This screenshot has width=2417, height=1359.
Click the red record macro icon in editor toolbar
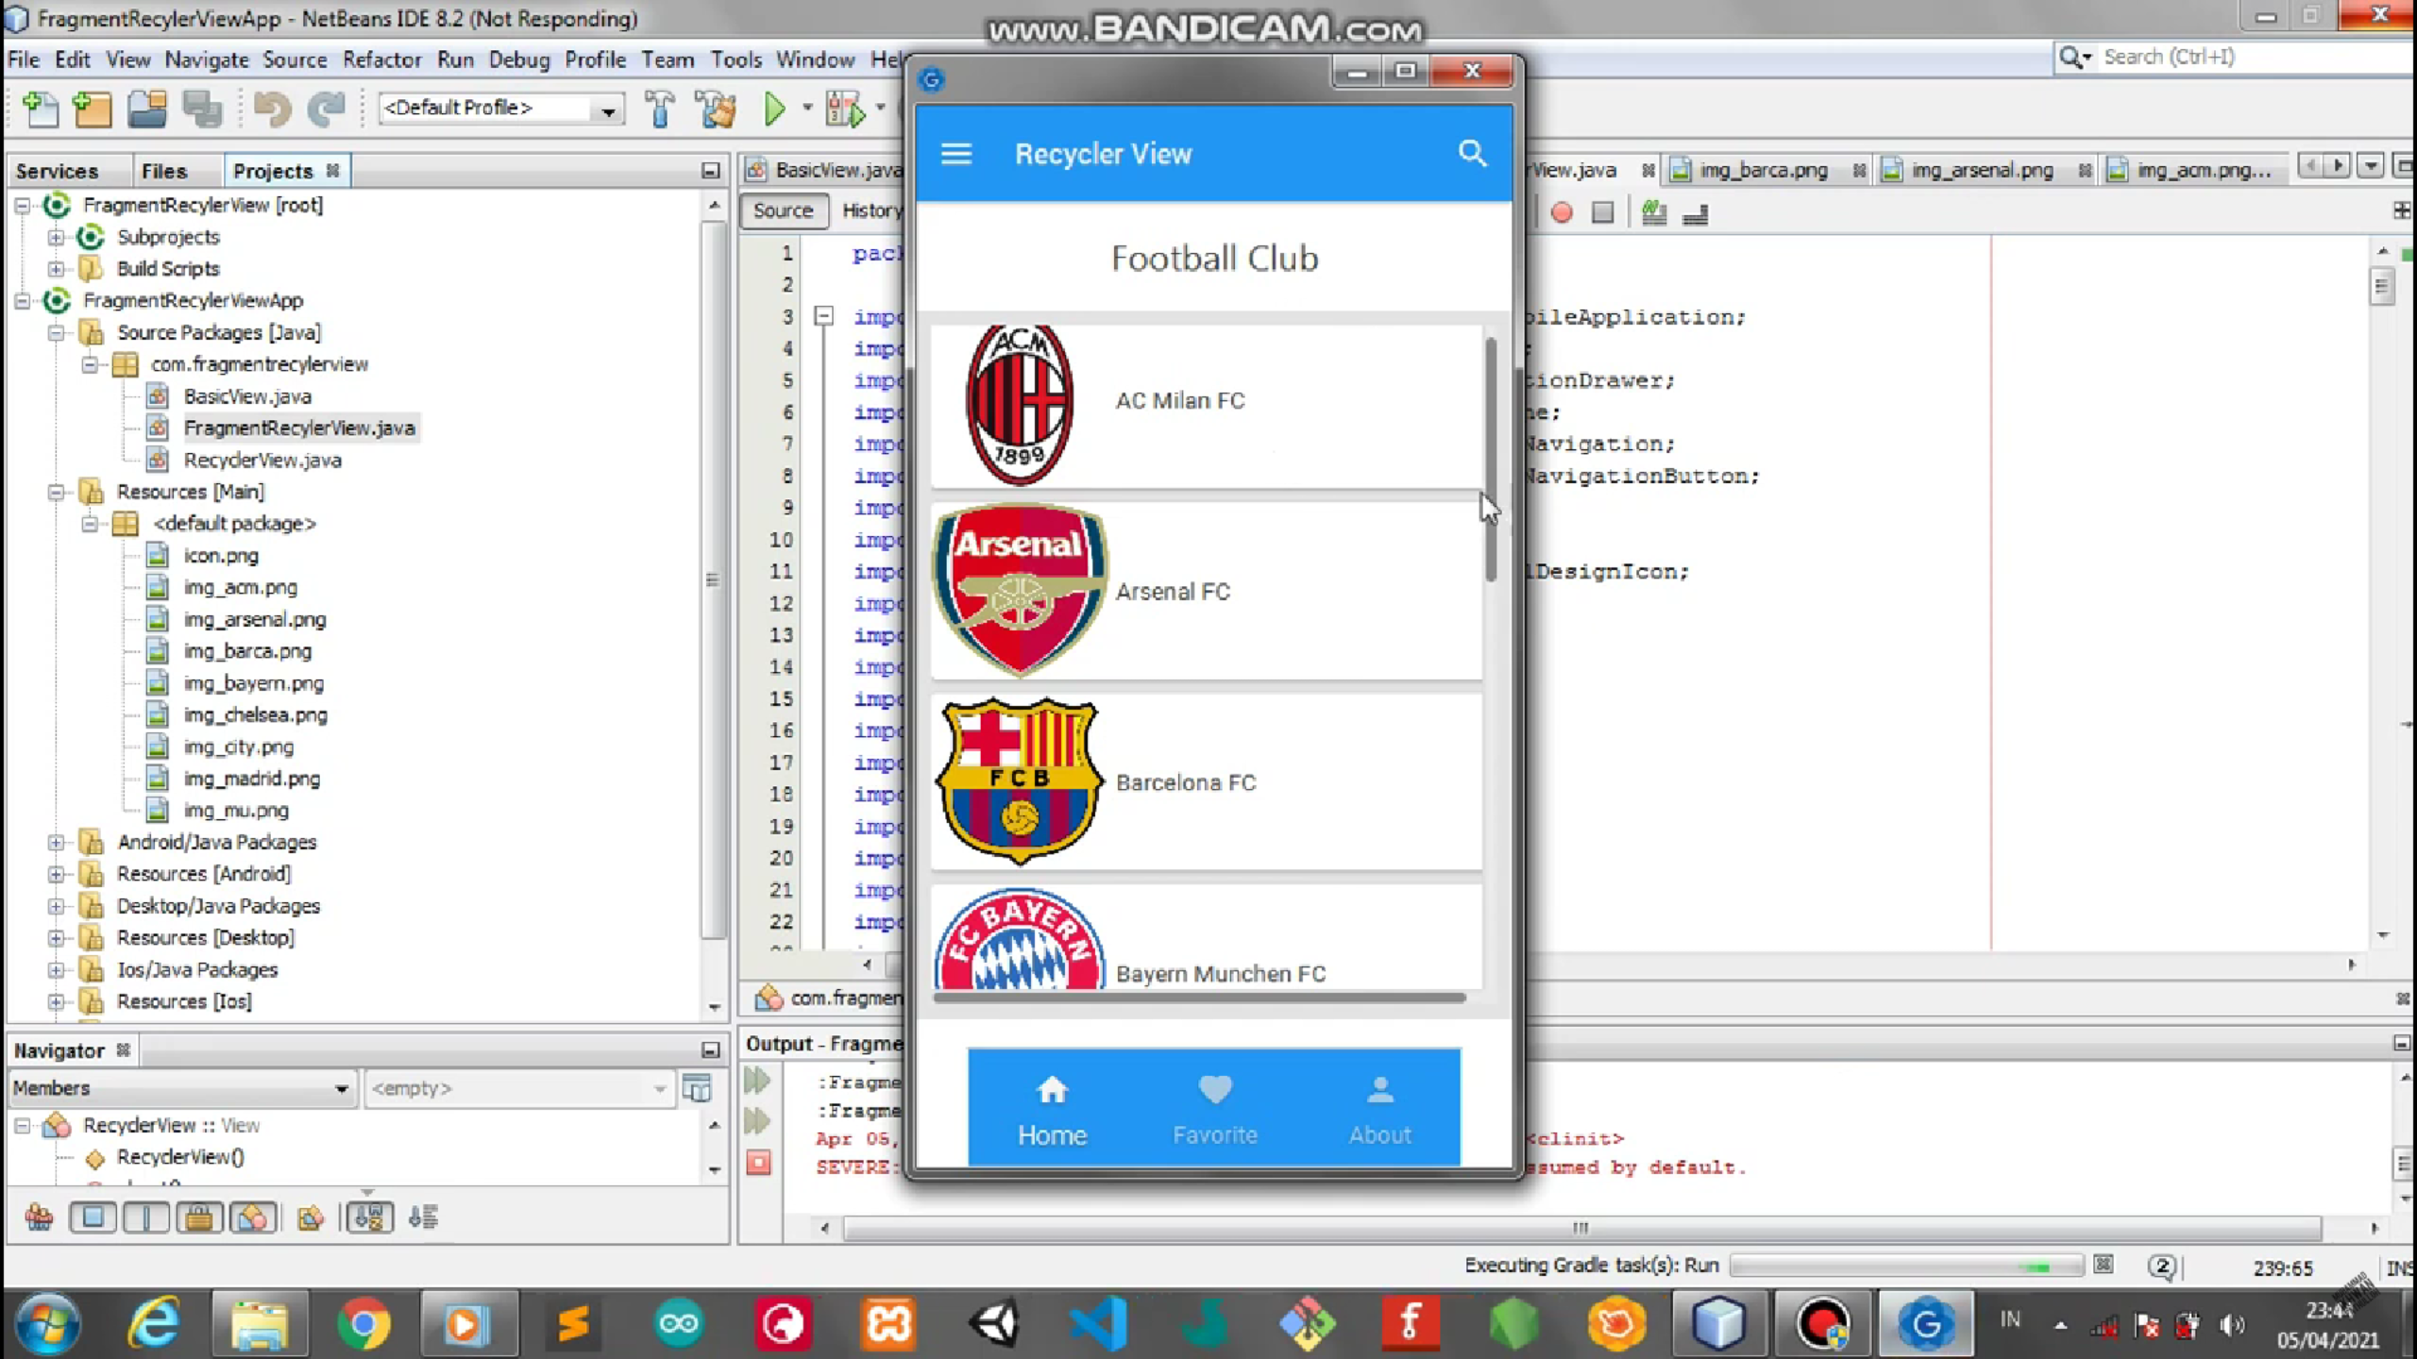tap(1562, 212)
